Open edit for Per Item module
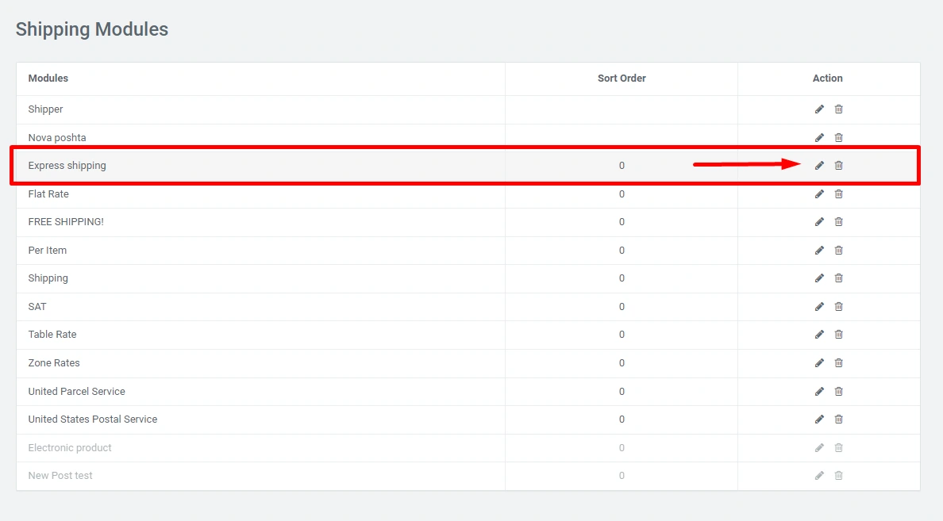This screenshot has width=943, height=521. pos(819,251)
